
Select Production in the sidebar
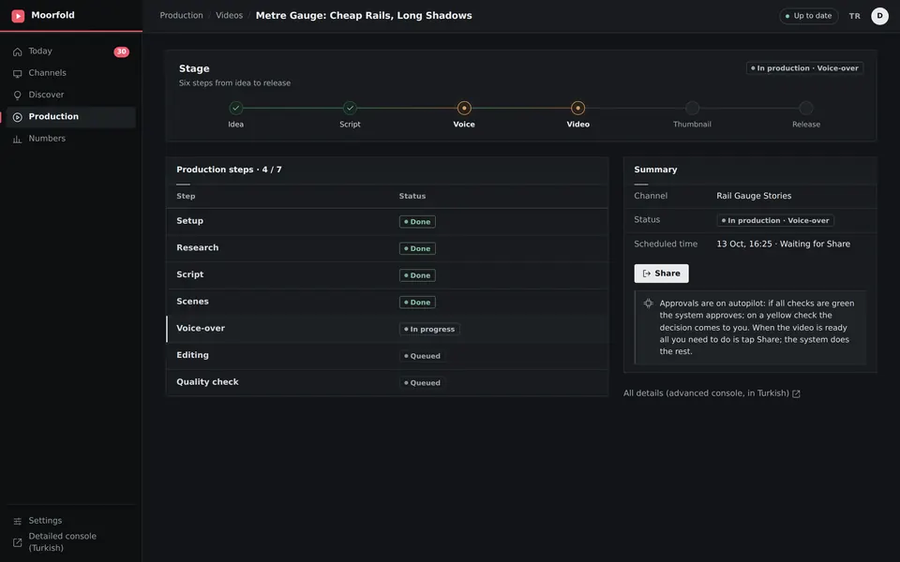point(71,116)
